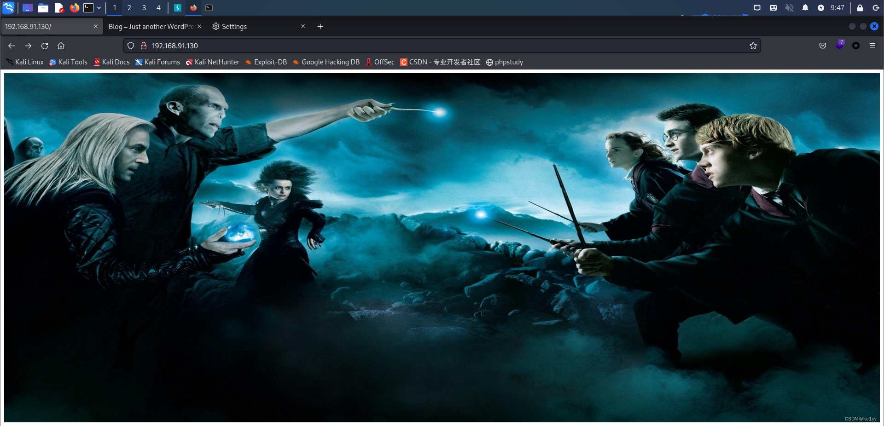This screenshot has height=426, width=884.
Task: Switch to workspace 4
Action: coord(158,8)
